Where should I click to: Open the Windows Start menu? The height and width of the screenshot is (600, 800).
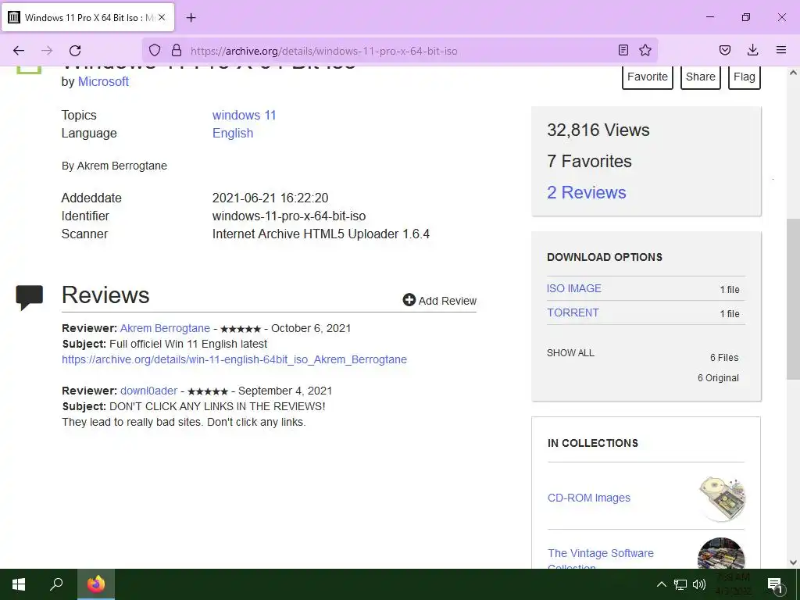19,584
